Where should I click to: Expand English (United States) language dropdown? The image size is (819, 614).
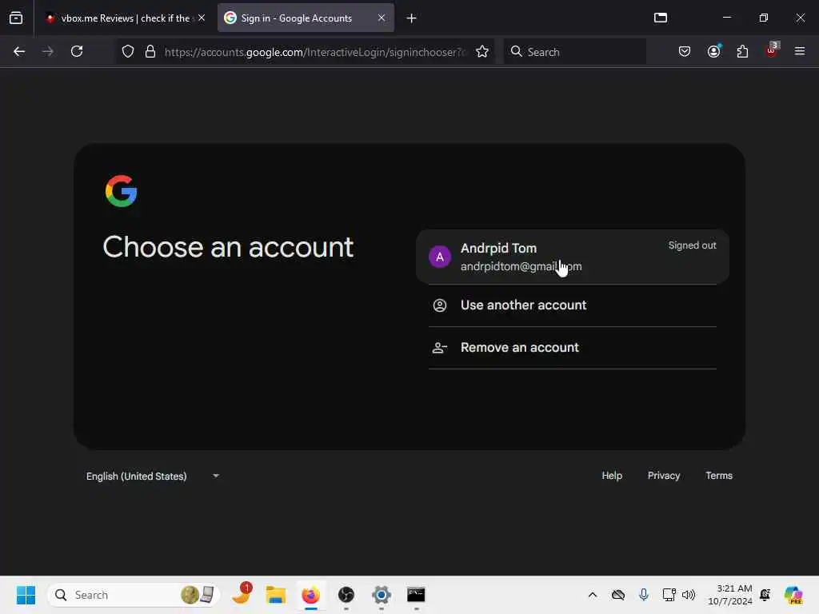tap(153, 476)
